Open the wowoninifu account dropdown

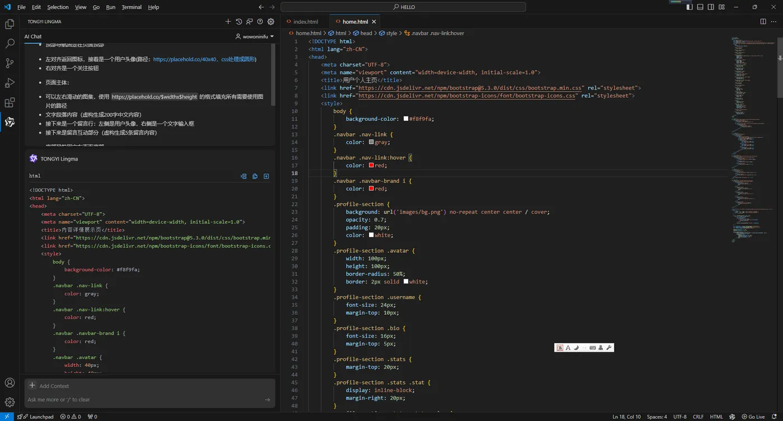[x=255, y=36]
